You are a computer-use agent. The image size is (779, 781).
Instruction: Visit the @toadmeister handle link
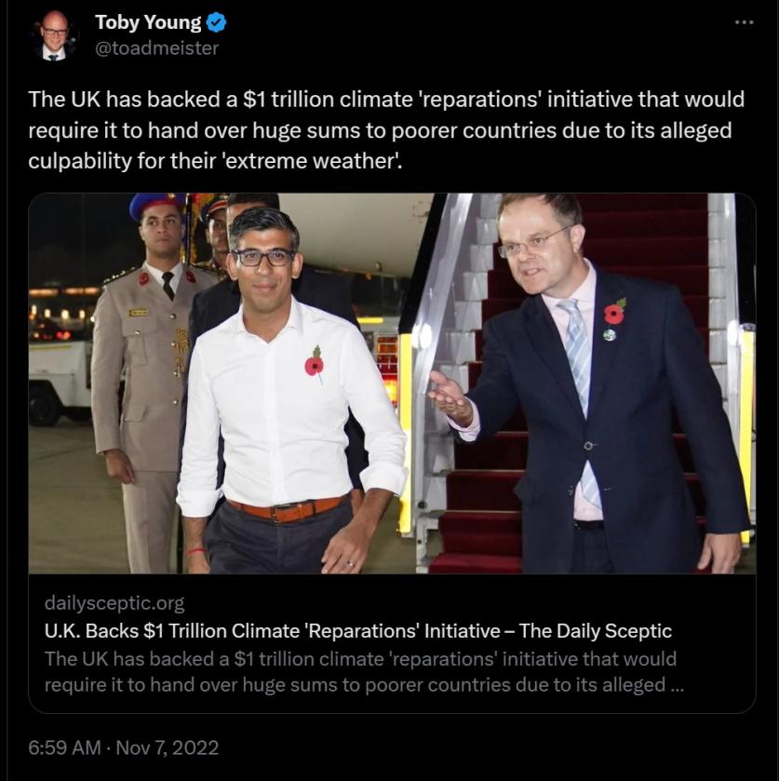(x=156, y=48)
